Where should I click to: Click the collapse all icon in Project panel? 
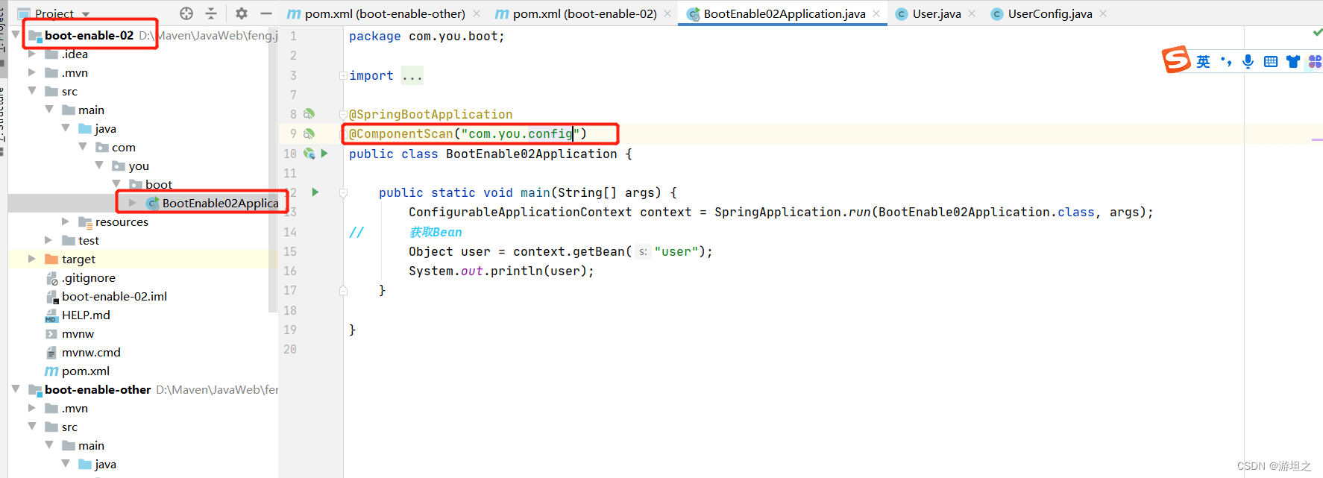click(x=211, y=13)
